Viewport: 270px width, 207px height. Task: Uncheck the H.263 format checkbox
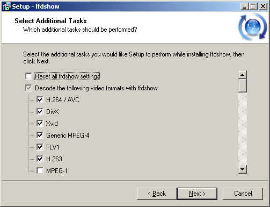(40, 159)
